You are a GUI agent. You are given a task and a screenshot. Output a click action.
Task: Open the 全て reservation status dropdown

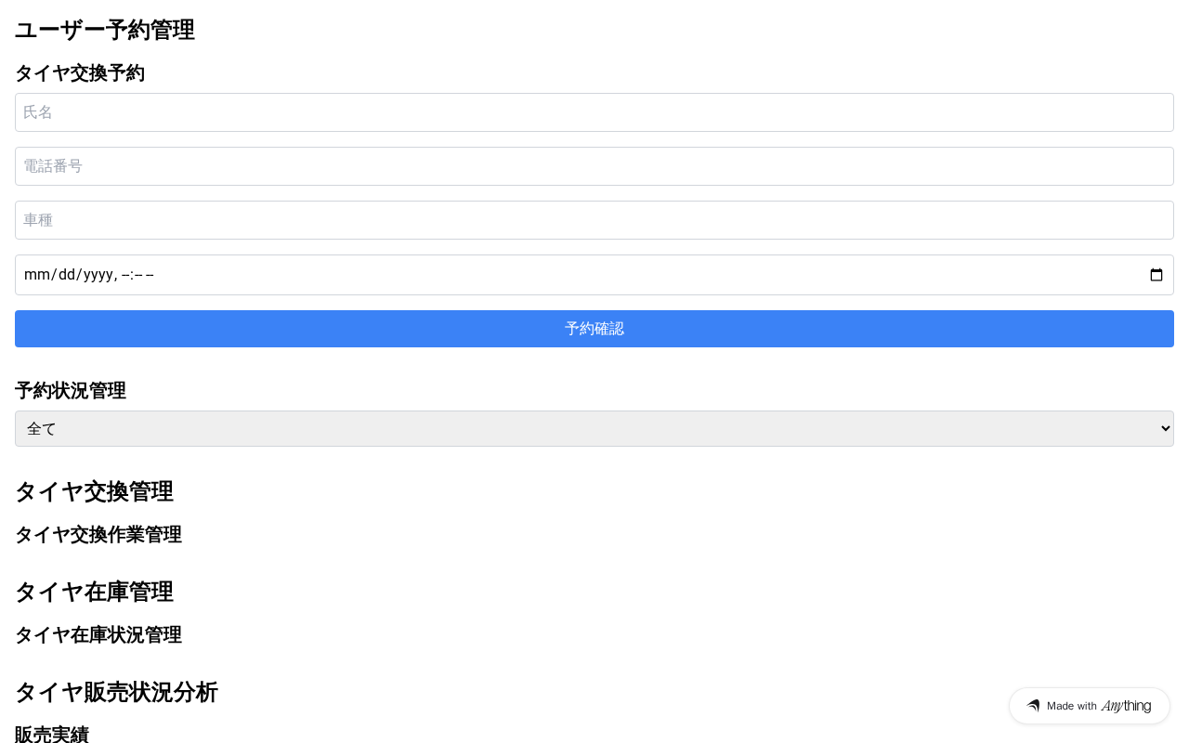coord(594,428)
